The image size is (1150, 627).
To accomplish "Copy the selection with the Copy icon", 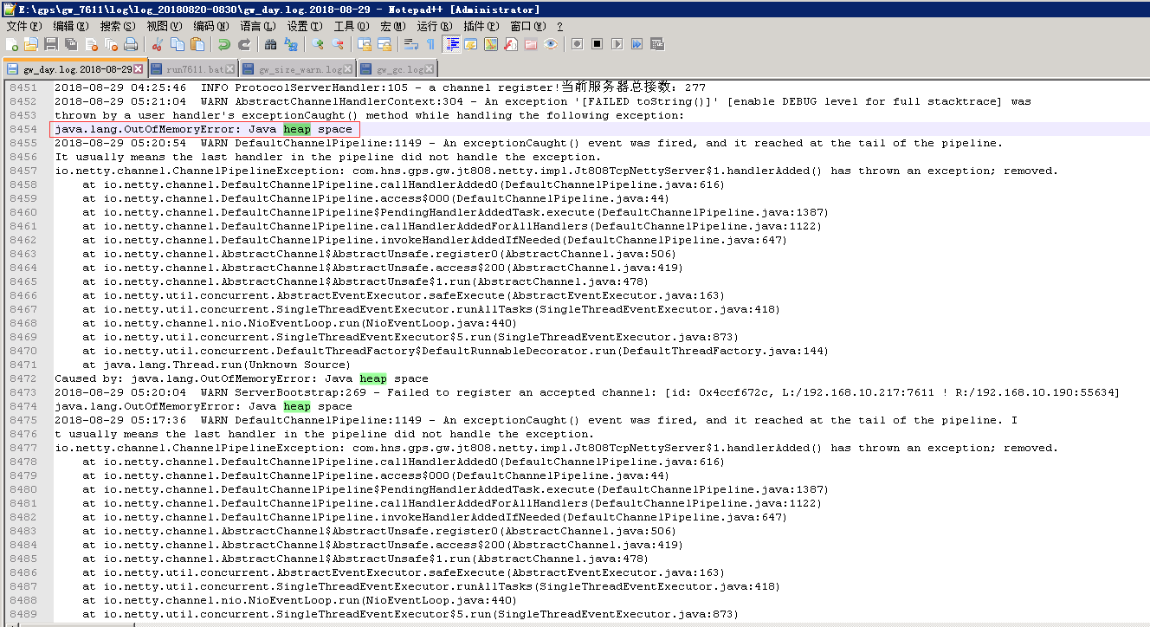I will 177,44.
